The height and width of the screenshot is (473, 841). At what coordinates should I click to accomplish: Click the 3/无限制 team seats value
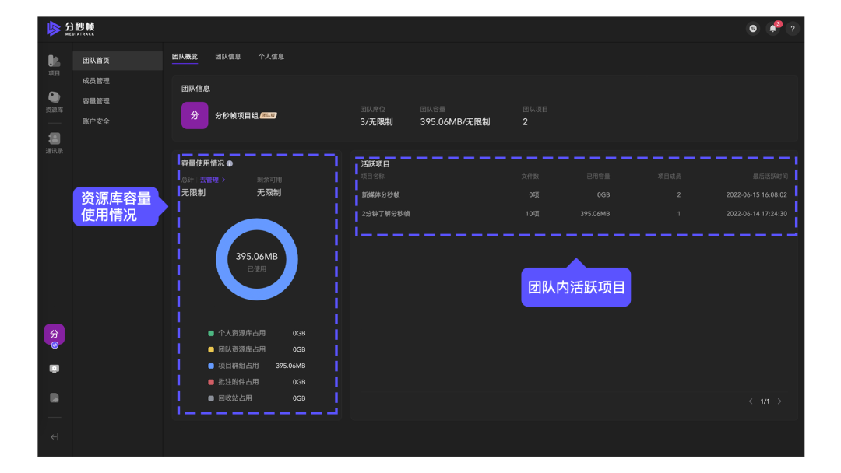(x=377, y=122)
